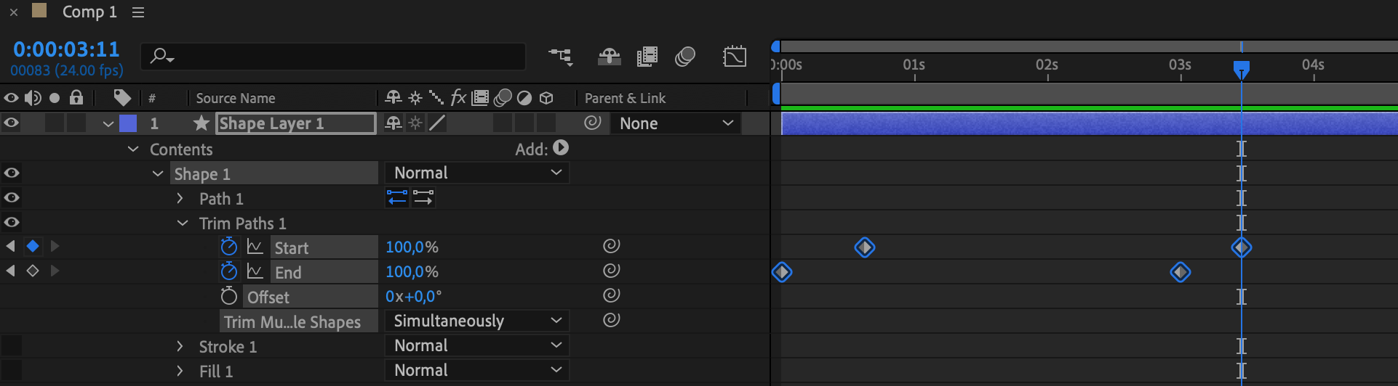Toggle the keyframe checkbox for End property
Image resolution: width=1398 pixels, height=386 pixels.
[x=33, y=271]
